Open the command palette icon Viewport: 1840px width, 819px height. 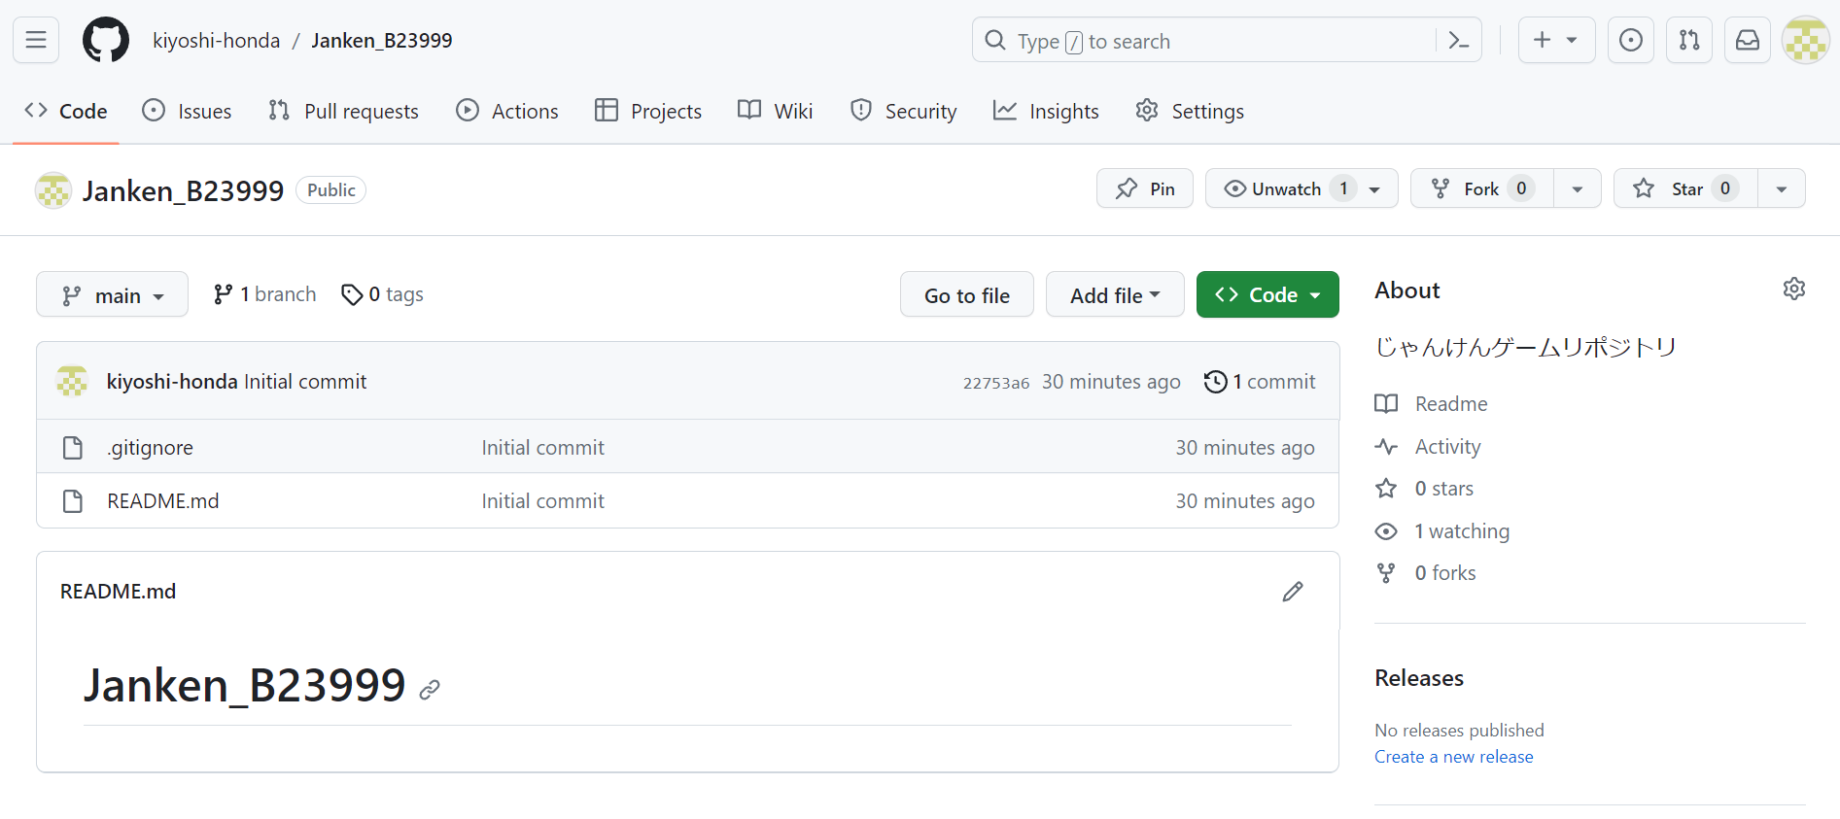click(x=1458, y=40)
